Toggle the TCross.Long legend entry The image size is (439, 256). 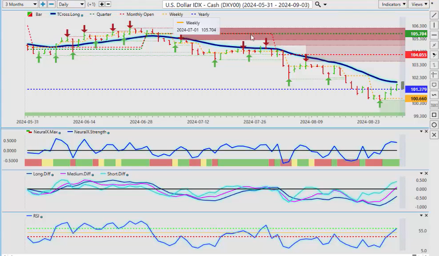pos(67,14)
